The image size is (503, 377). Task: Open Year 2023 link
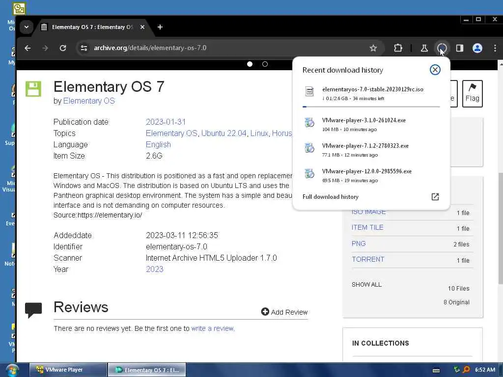(x=154, y=269)
